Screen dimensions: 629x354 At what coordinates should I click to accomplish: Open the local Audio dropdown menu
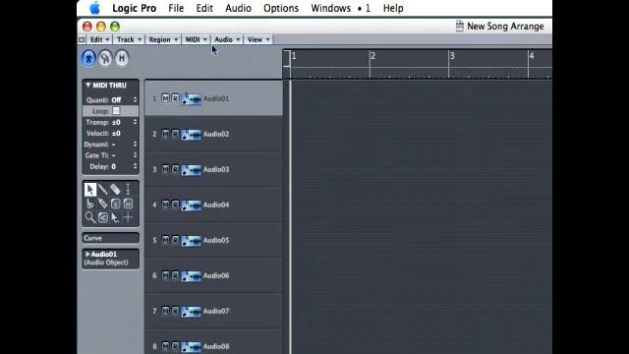point(227,39)
